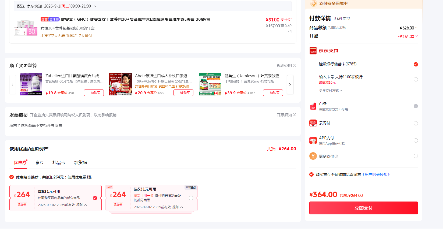Select the 云闪付 payment radio

click(416, 123)
